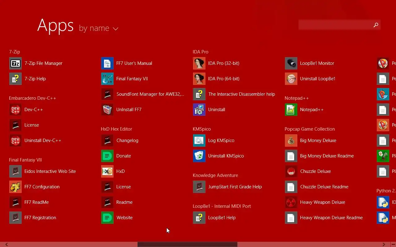Open the 7-Zip Help icon
The width and height of the screenshot is (396, 247).
(x=15, y=79)
